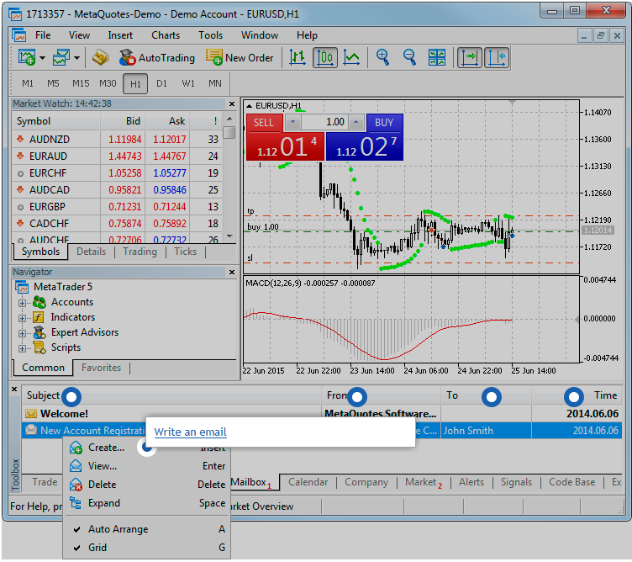Zoom in the chart with magnifier plus
The image size is (632, 562).
pyautogui.click(x=382, y=58)
